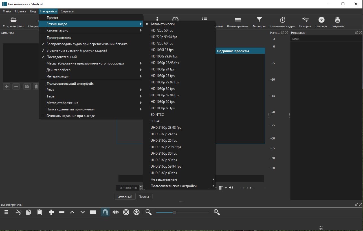Click the copy filters icon in Filters panel

pyautogui.click(x=27, y=86)
